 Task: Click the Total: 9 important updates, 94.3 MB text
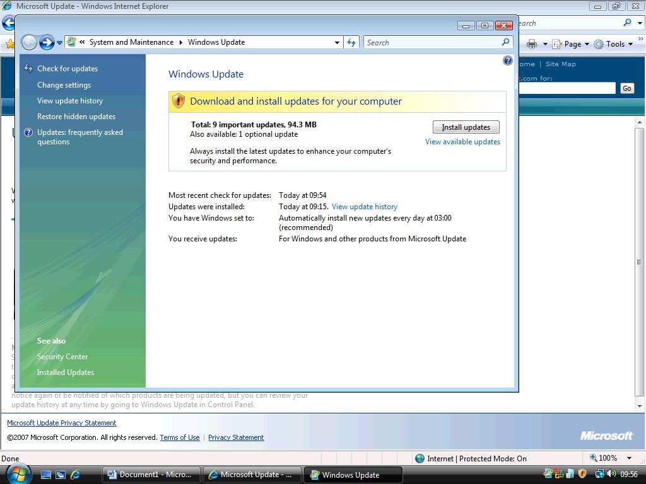[254, 125]
